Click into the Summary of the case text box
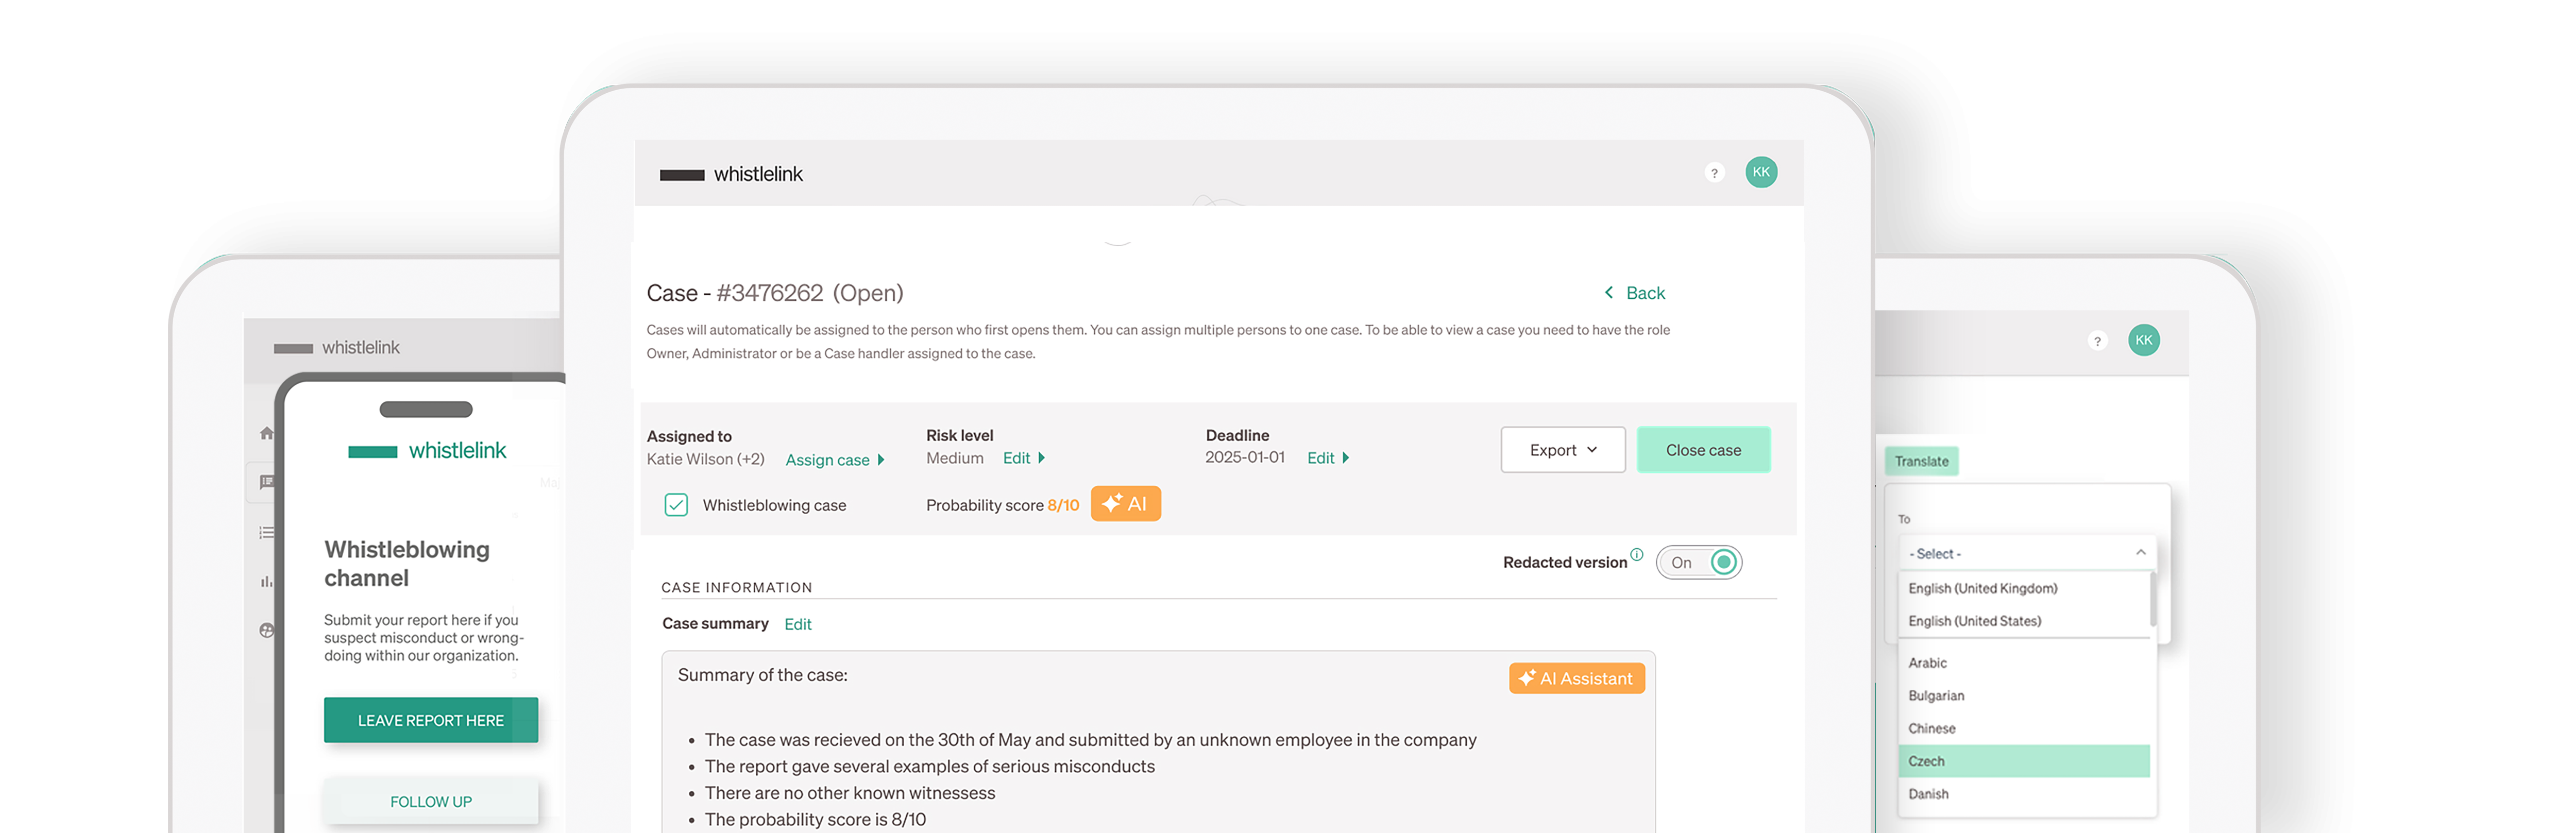This screenshot has width=2576, height=833. [1158, 742]
